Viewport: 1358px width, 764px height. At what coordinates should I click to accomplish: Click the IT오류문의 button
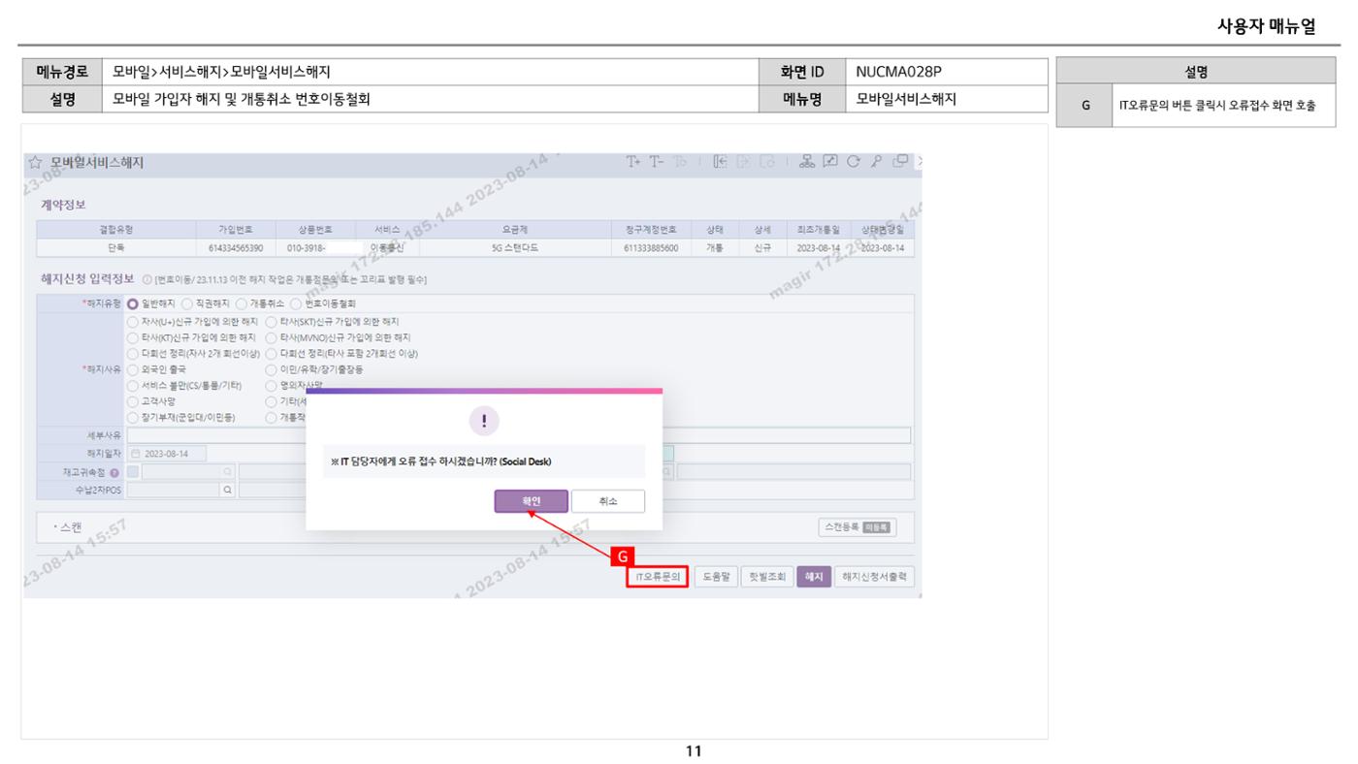657,577
